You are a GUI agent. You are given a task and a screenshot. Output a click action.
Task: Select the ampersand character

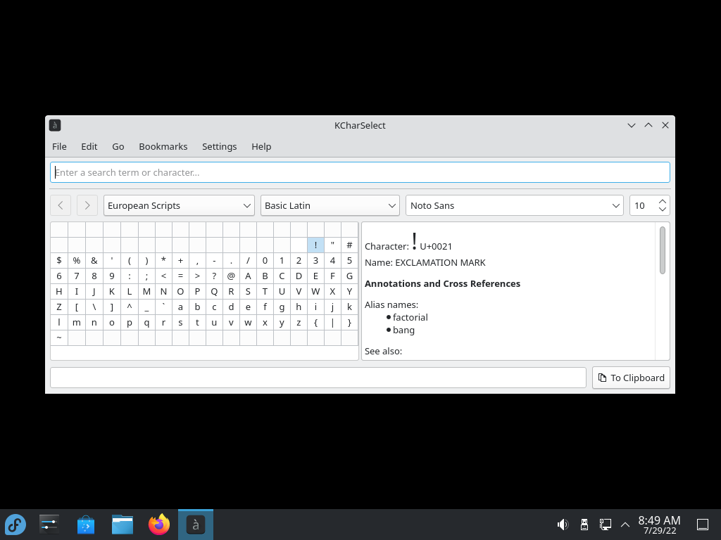point(94,260)
